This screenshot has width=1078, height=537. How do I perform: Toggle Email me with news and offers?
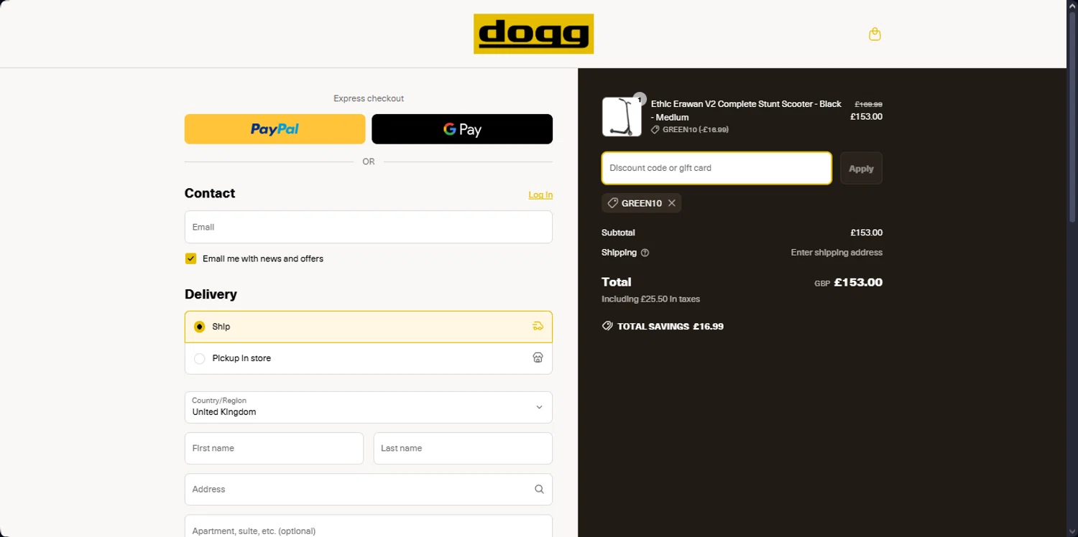pos(190,258)
